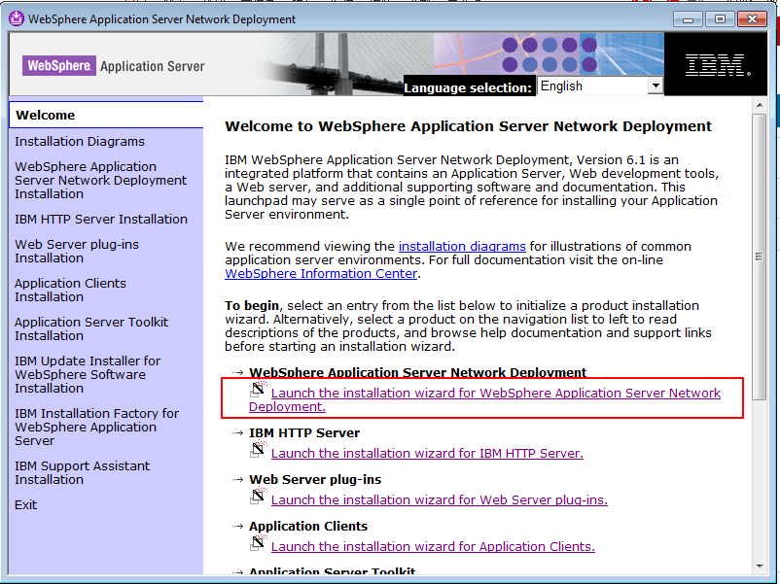The height and width of the screenshot is (584, 780).
Task: Select IBM Installation Factory for WebSphere Application Server
Action: 96,427
